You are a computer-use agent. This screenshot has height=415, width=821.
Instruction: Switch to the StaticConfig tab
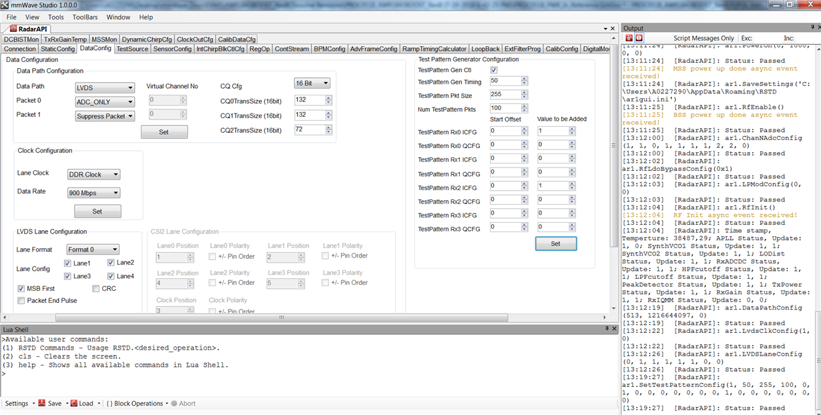tap(57, 49)
